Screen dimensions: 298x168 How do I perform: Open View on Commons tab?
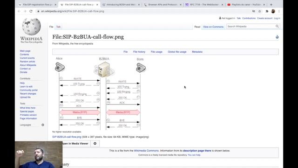tap(213, 27)
